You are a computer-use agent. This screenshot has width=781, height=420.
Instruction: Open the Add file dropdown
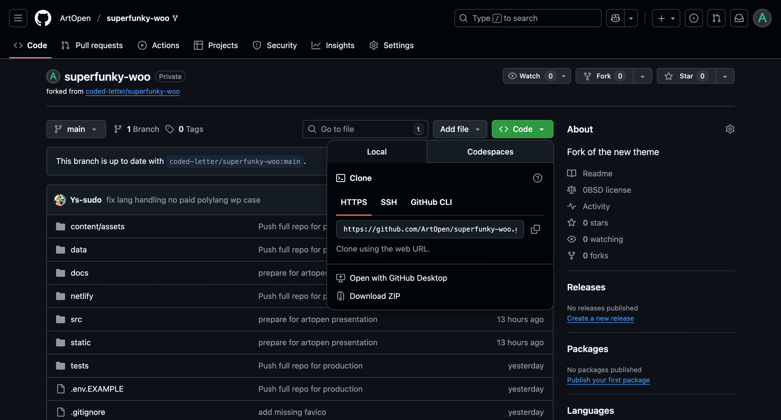point(460,129)
